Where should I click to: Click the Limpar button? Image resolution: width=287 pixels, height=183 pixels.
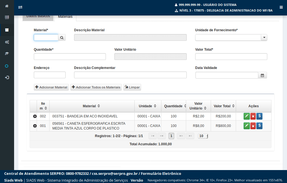click(x=132, y=87)
